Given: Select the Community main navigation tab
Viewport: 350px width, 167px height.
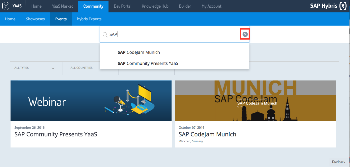Looking at the screenshot, I should point(93,6).
